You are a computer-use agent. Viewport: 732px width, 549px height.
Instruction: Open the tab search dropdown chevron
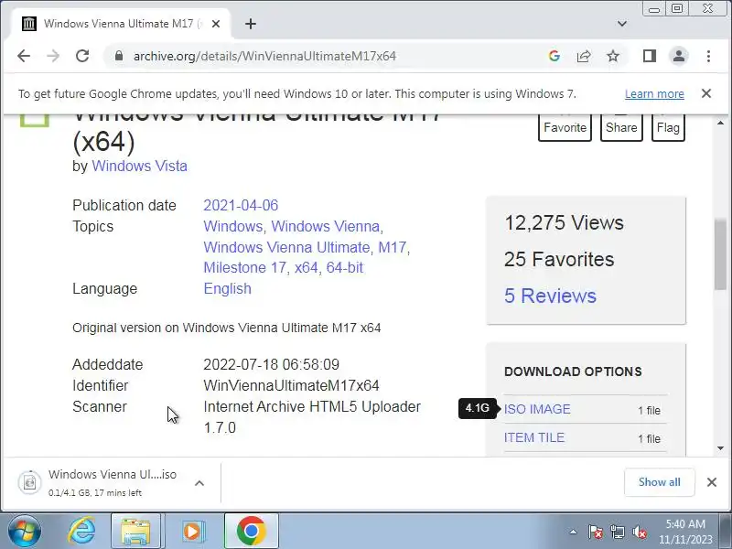tap(622, 24)
